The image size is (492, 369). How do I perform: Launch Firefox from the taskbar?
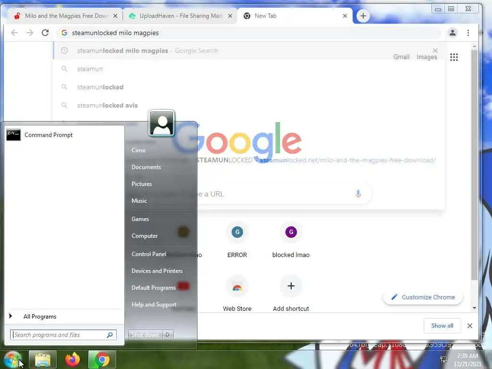73,359
